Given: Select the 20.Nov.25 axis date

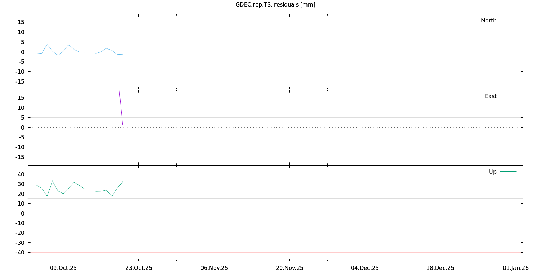Looking at the screenshot, I should (290, 268).
